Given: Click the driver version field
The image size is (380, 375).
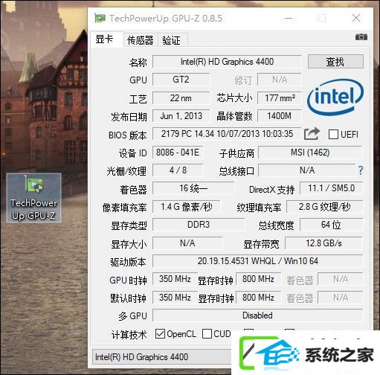Looking at the screenshot, I should click(x=258, y=261).
